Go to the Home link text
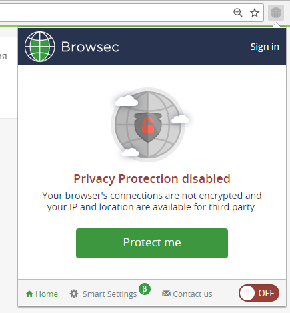Viewport: 290px width, 313px height. click(47, 294)
